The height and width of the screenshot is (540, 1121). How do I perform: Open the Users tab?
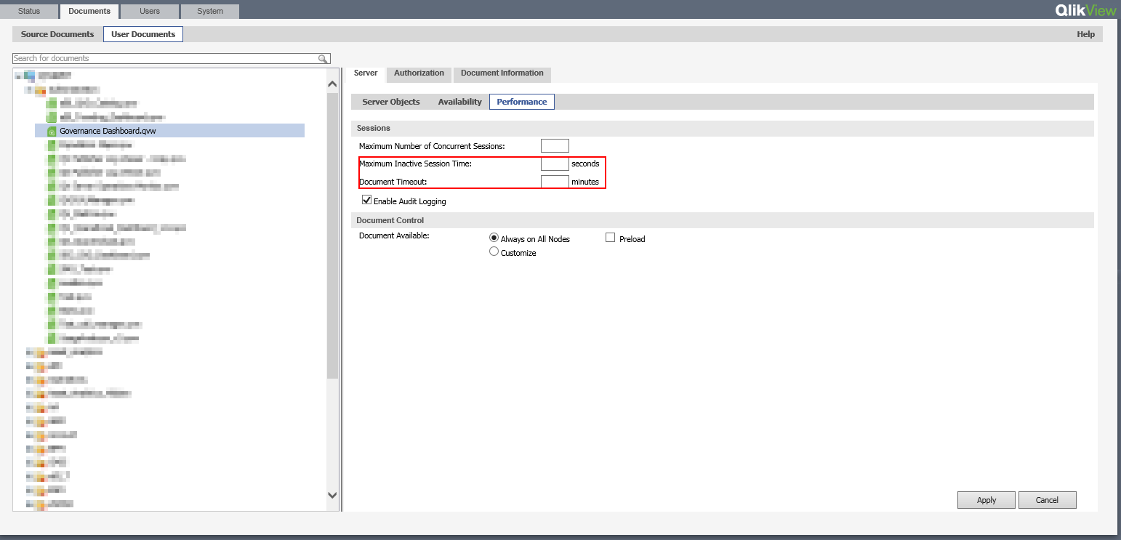pyautogui.click(x=150, y=11)
